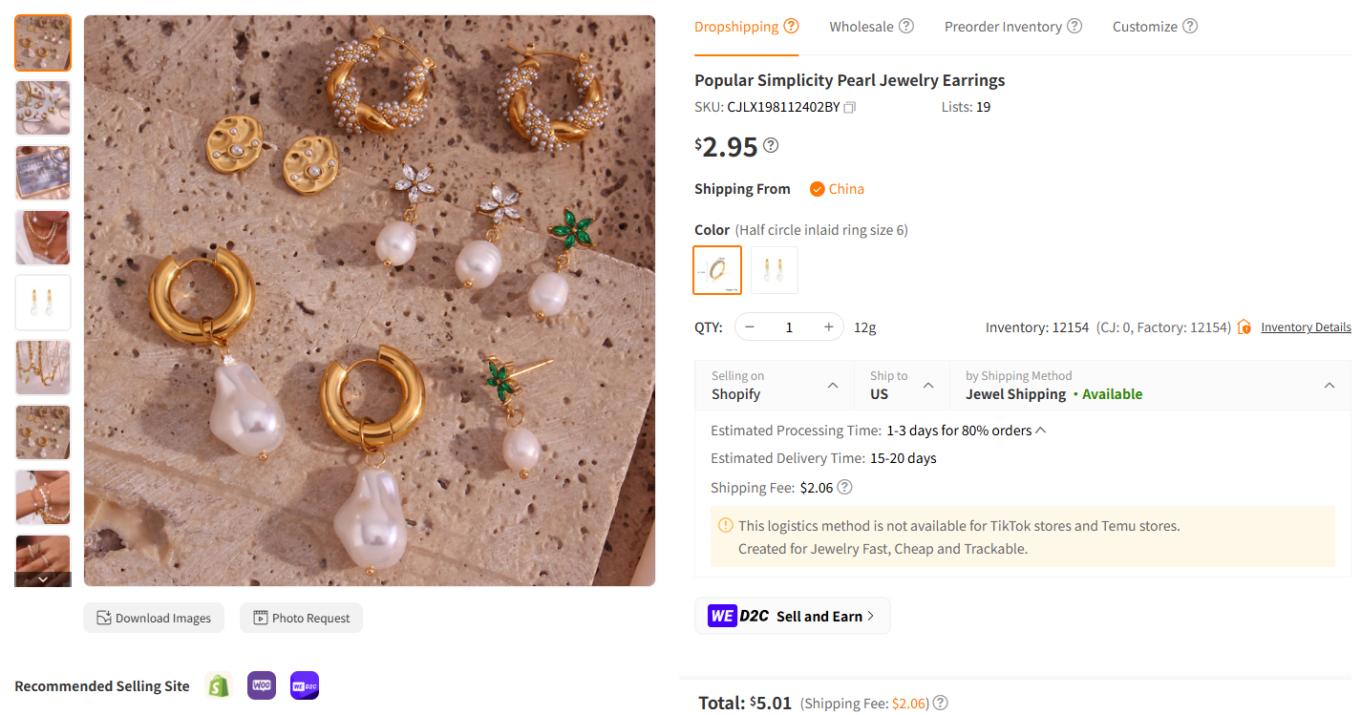1361x715 pixels.
Task: Click the Total shipping fee question mark
Action: click(940, 703)
